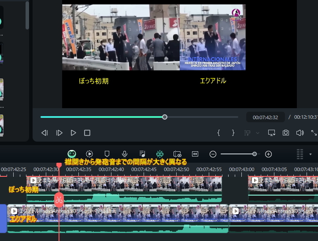Zoom out the timeline with minus button
The image size is (318, 241).
tap(213, 154)
